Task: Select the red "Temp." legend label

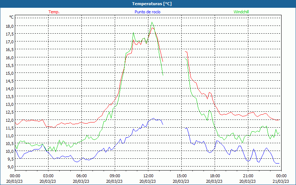Action: coord(54,12)
